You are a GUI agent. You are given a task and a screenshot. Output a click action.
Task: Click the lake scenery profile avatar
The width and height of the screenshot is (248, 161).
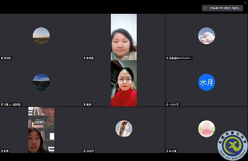coord(41,82)
